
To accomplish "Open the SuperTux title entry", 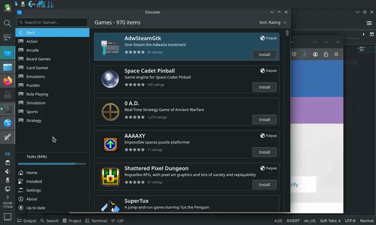I will pos(136,201).
